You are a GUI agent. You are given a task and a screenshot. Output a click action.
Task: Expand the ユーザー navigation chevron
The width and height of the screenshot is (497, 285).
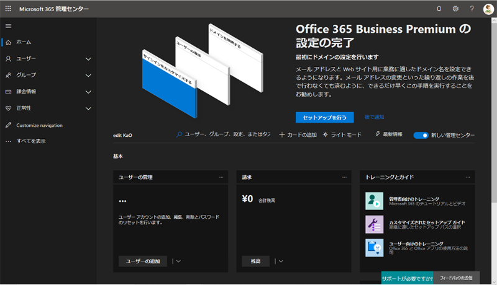point(88,59)
